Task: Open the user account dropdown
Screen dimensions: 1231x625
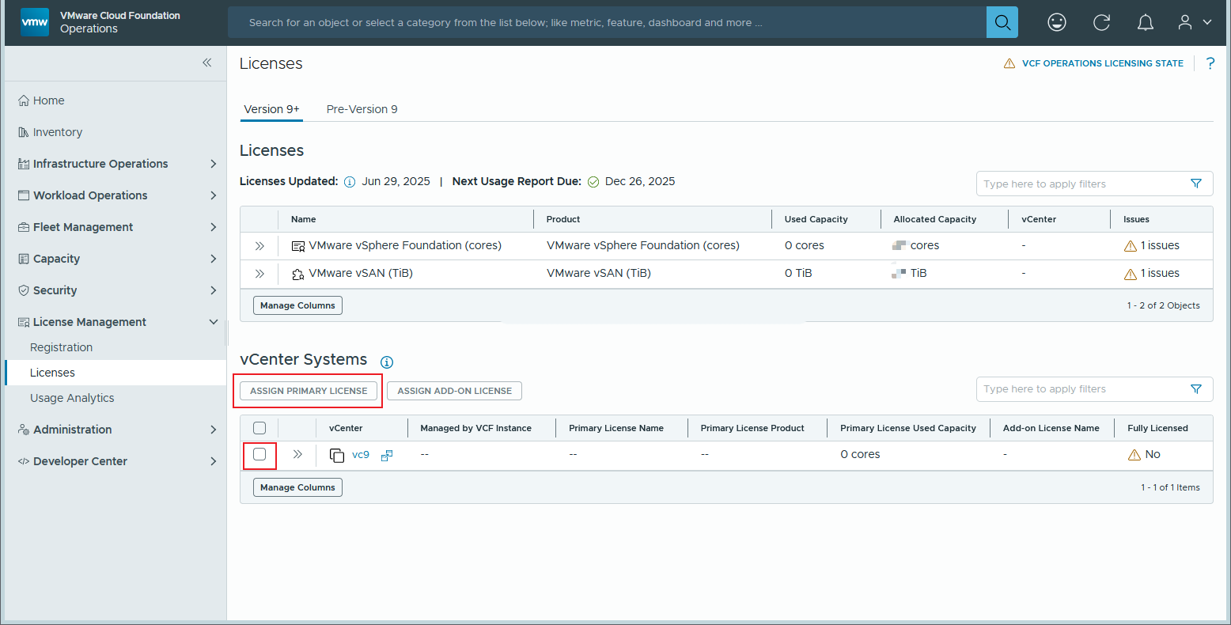Action: tap(1194, 22)
